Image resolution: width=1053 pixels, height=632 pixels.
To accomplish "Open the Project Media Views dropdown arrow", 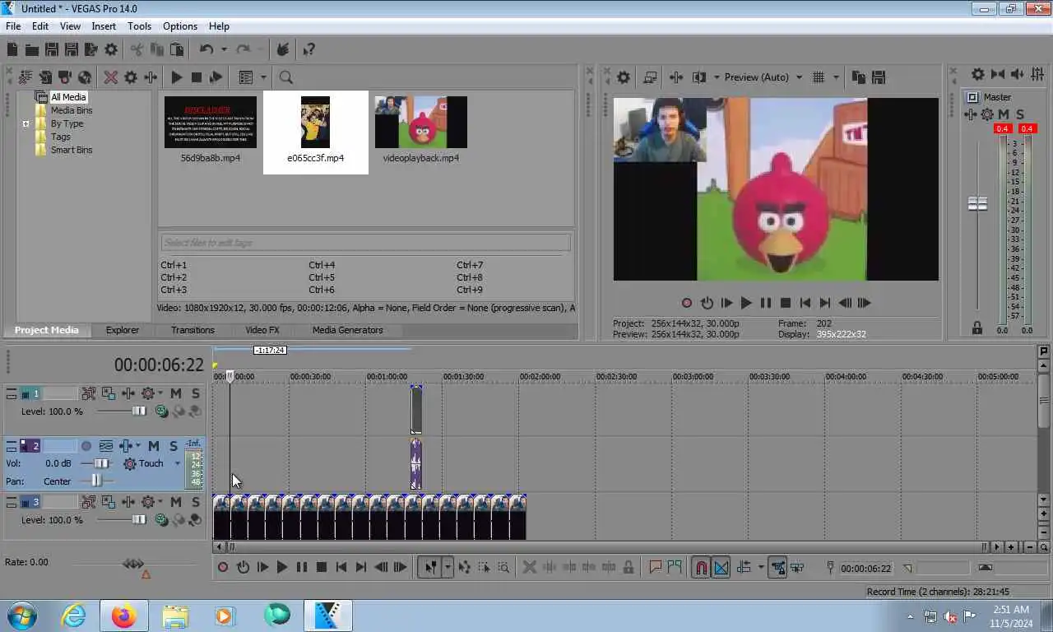I will click(263, 77).
